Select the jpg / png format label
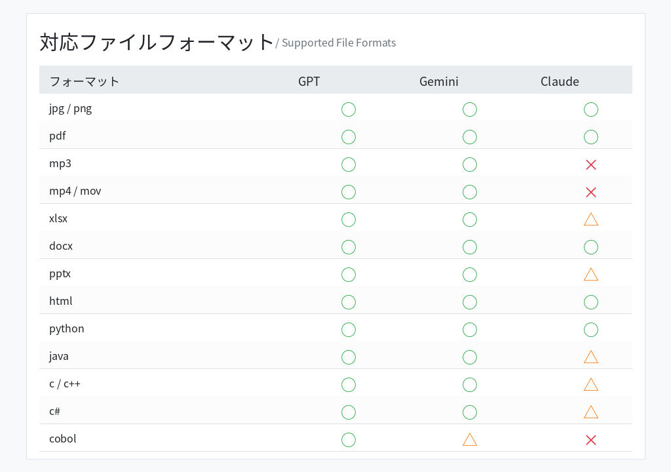 71,109
